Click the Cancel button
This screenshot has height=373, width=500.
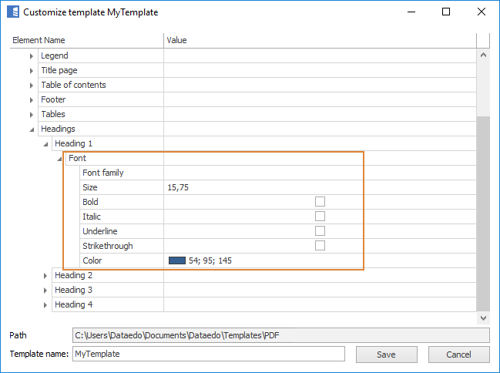tap(458, 355)
